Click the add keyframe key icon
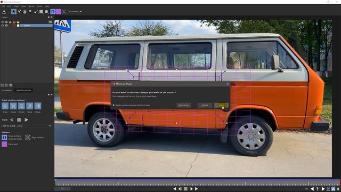This screenshot has width=341, height=192. 318,189
